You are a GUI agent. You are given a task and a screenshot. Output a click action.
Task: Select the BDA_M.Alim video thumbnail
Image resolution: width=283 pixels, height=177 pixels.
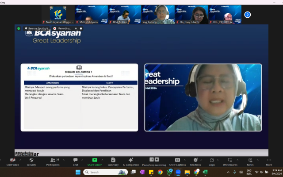pos(125,15)
